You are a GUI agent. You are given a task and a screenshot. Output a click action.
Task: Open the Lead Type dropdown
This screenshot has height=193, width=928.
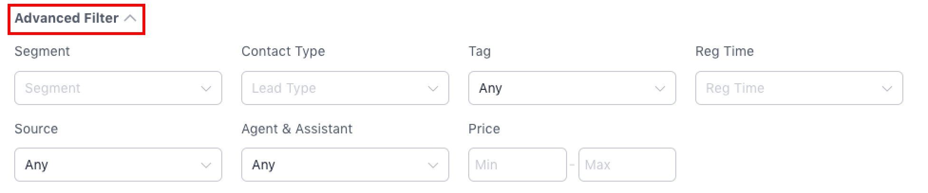click(336, 88)
